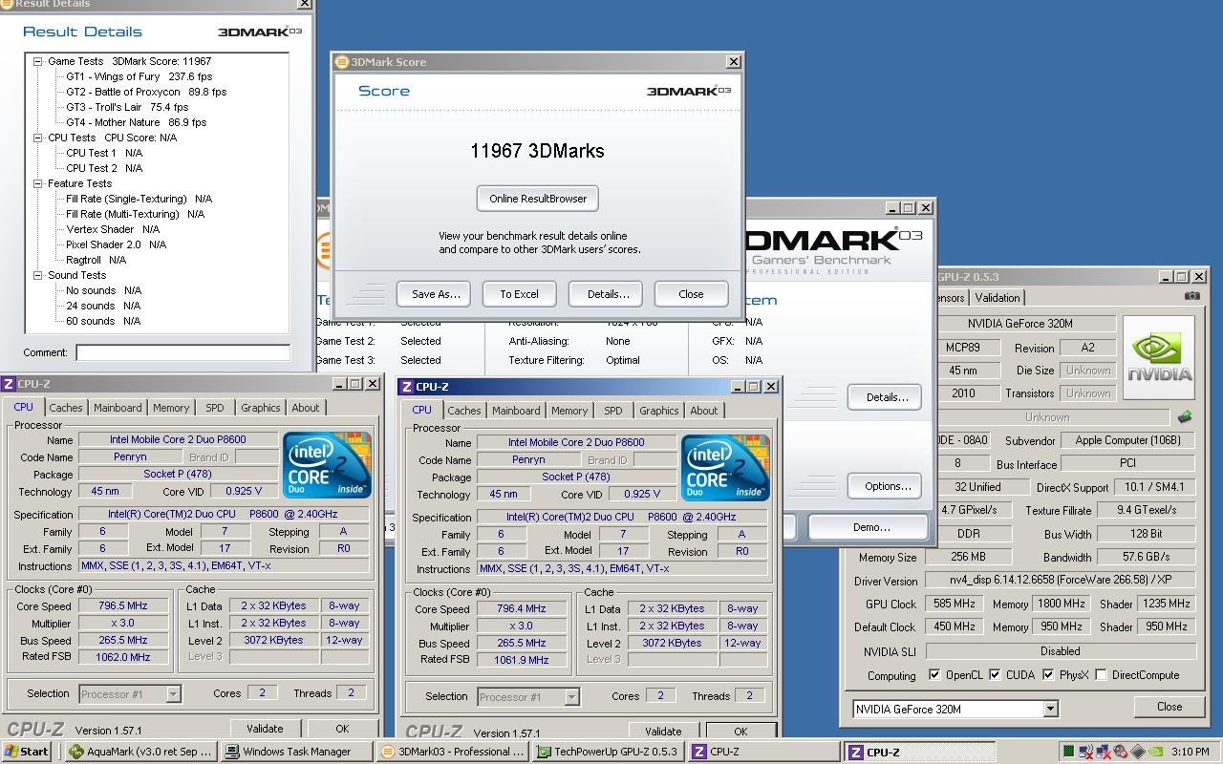Viewport: 1223px width, 764px height.
Task: Click OK in the left CPU-Z window
Action: tap(341, 729)
